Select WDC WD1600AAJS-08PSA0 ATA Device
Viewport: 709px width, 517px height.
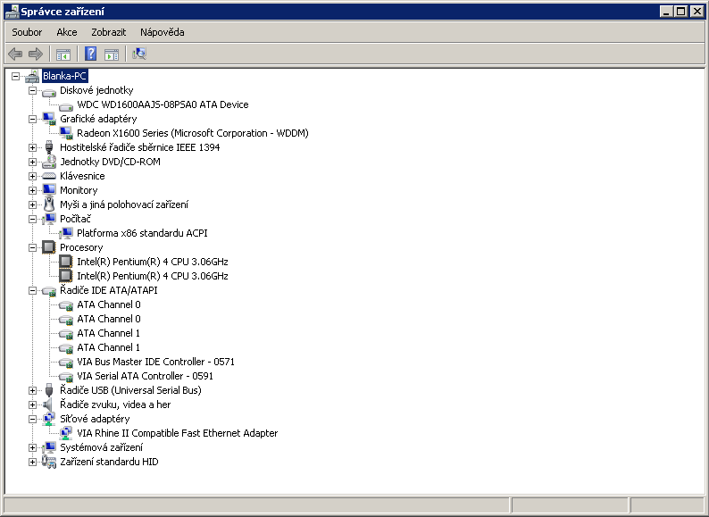click(x=163, y=104)
